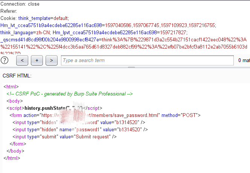Click the 'Connection: close' header line
250x173 pixels.
pos(20,4)
